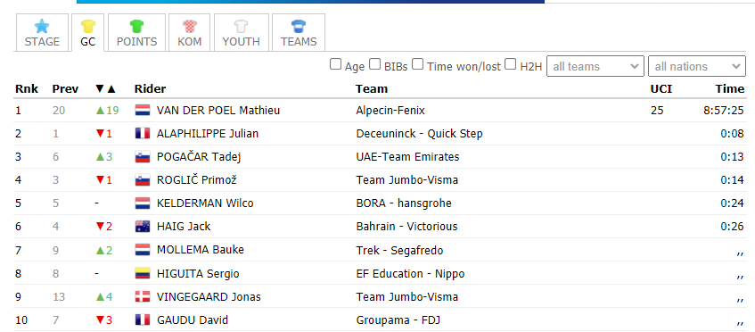755x332 pixels.
Task: Click the POGAČAR Tadej rider link
Action: 199,157
